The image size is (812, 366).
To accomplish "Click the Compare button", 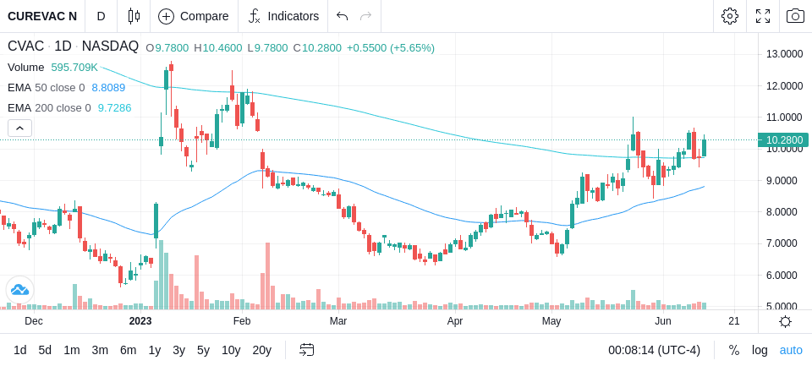I will click(x=194, y=16).
